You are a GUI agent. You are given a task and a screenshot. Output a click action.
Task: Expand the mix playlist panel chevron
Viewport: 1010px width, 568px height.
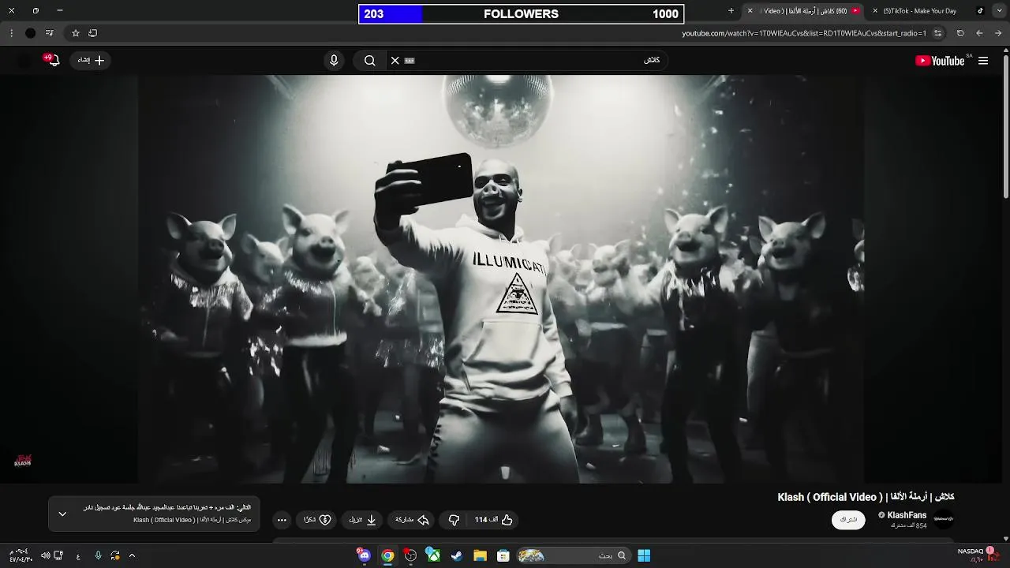coord(62,514)
